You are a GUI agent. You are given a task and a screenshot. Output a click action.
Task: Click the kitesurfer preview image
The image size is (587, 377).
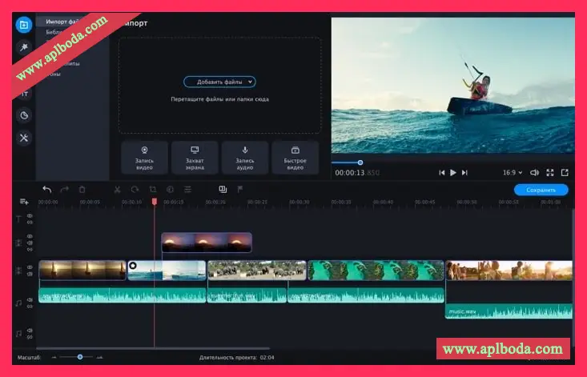click(x=453, y=86)
